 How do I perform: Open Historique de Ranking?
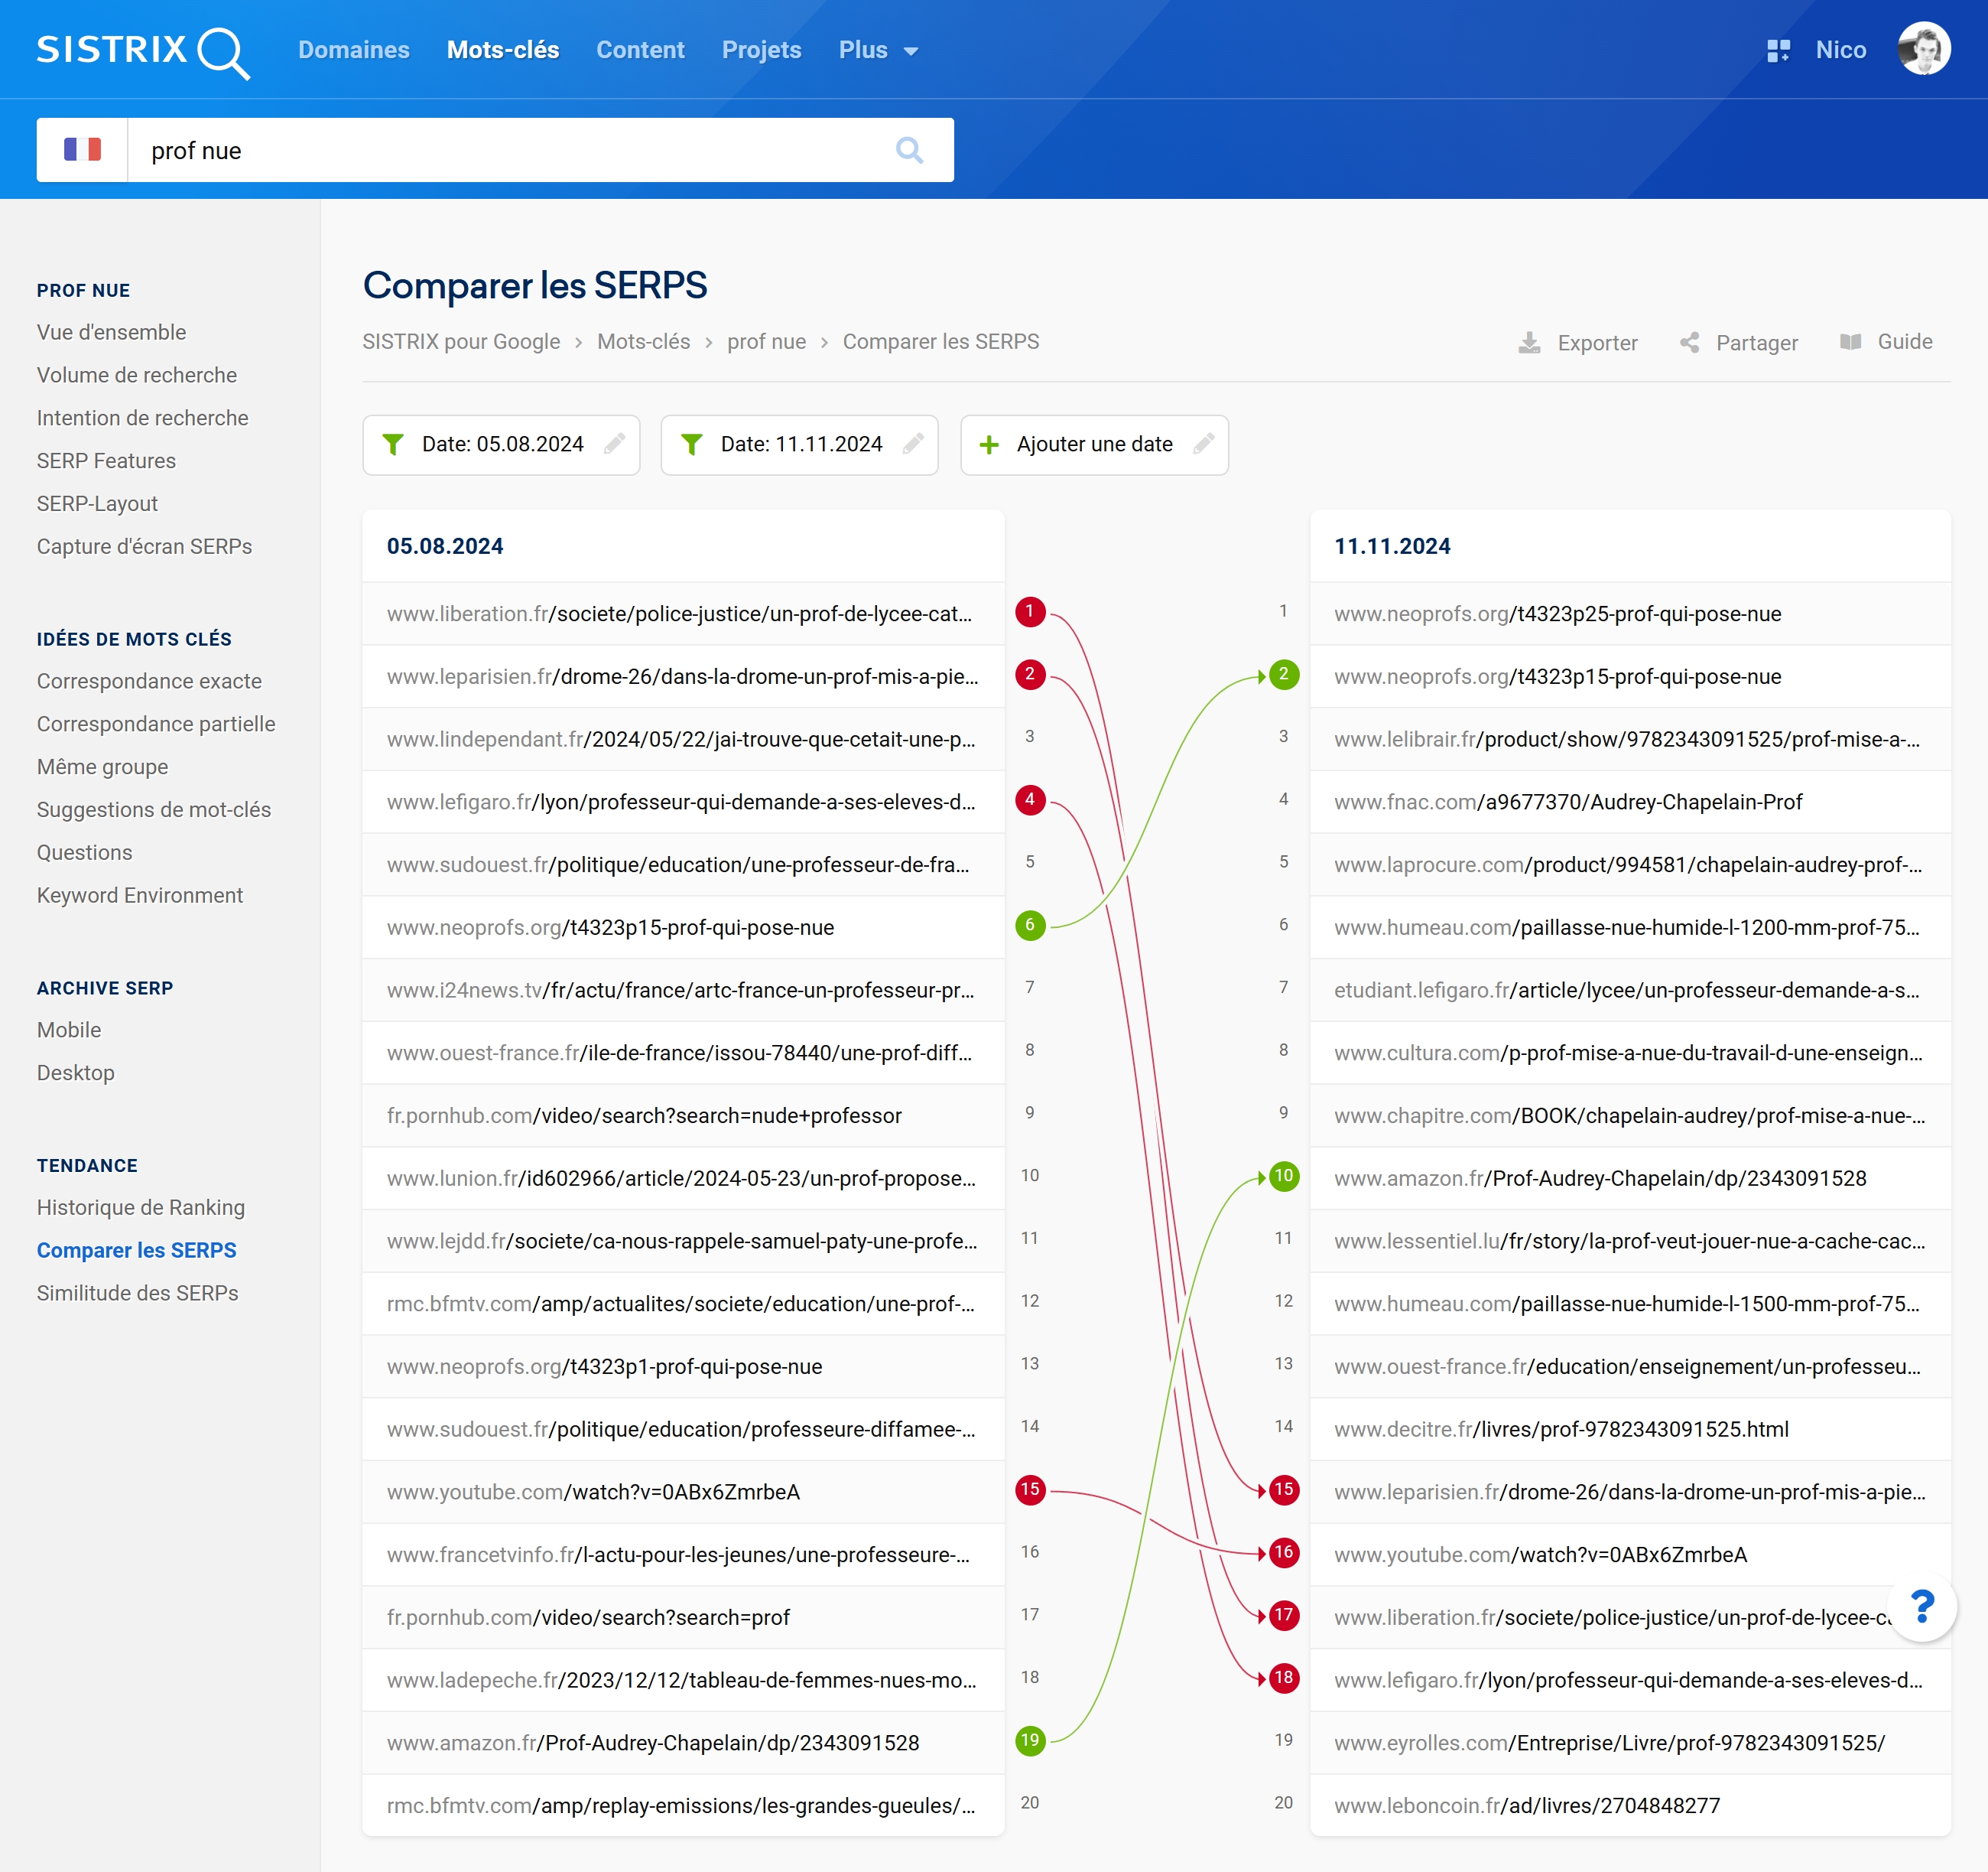[x=141, y=1209]
